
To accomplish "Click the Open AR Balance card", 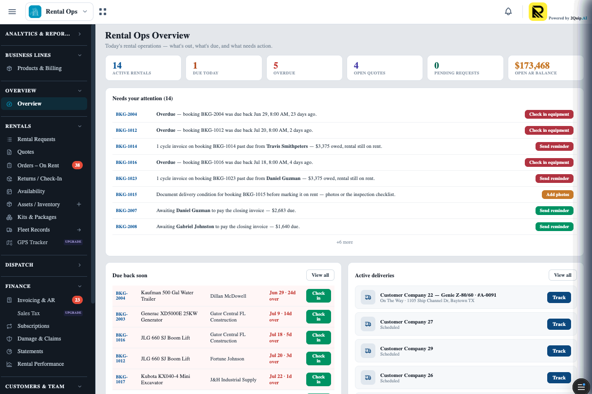I will click(x=546, y=68).
